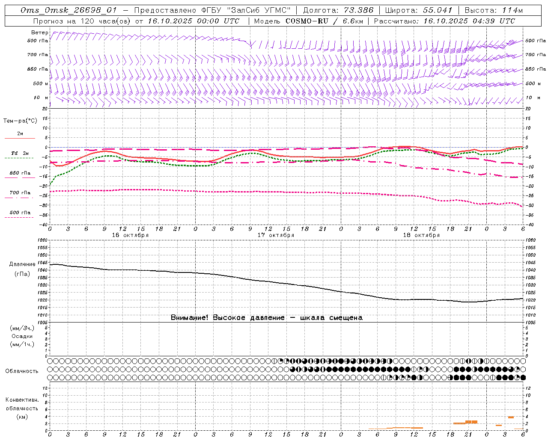Viewport: 548px width, 438px height.
Task: Click the (мм/1ч.) precipitation unit label
Action: [x=22, y=344]
